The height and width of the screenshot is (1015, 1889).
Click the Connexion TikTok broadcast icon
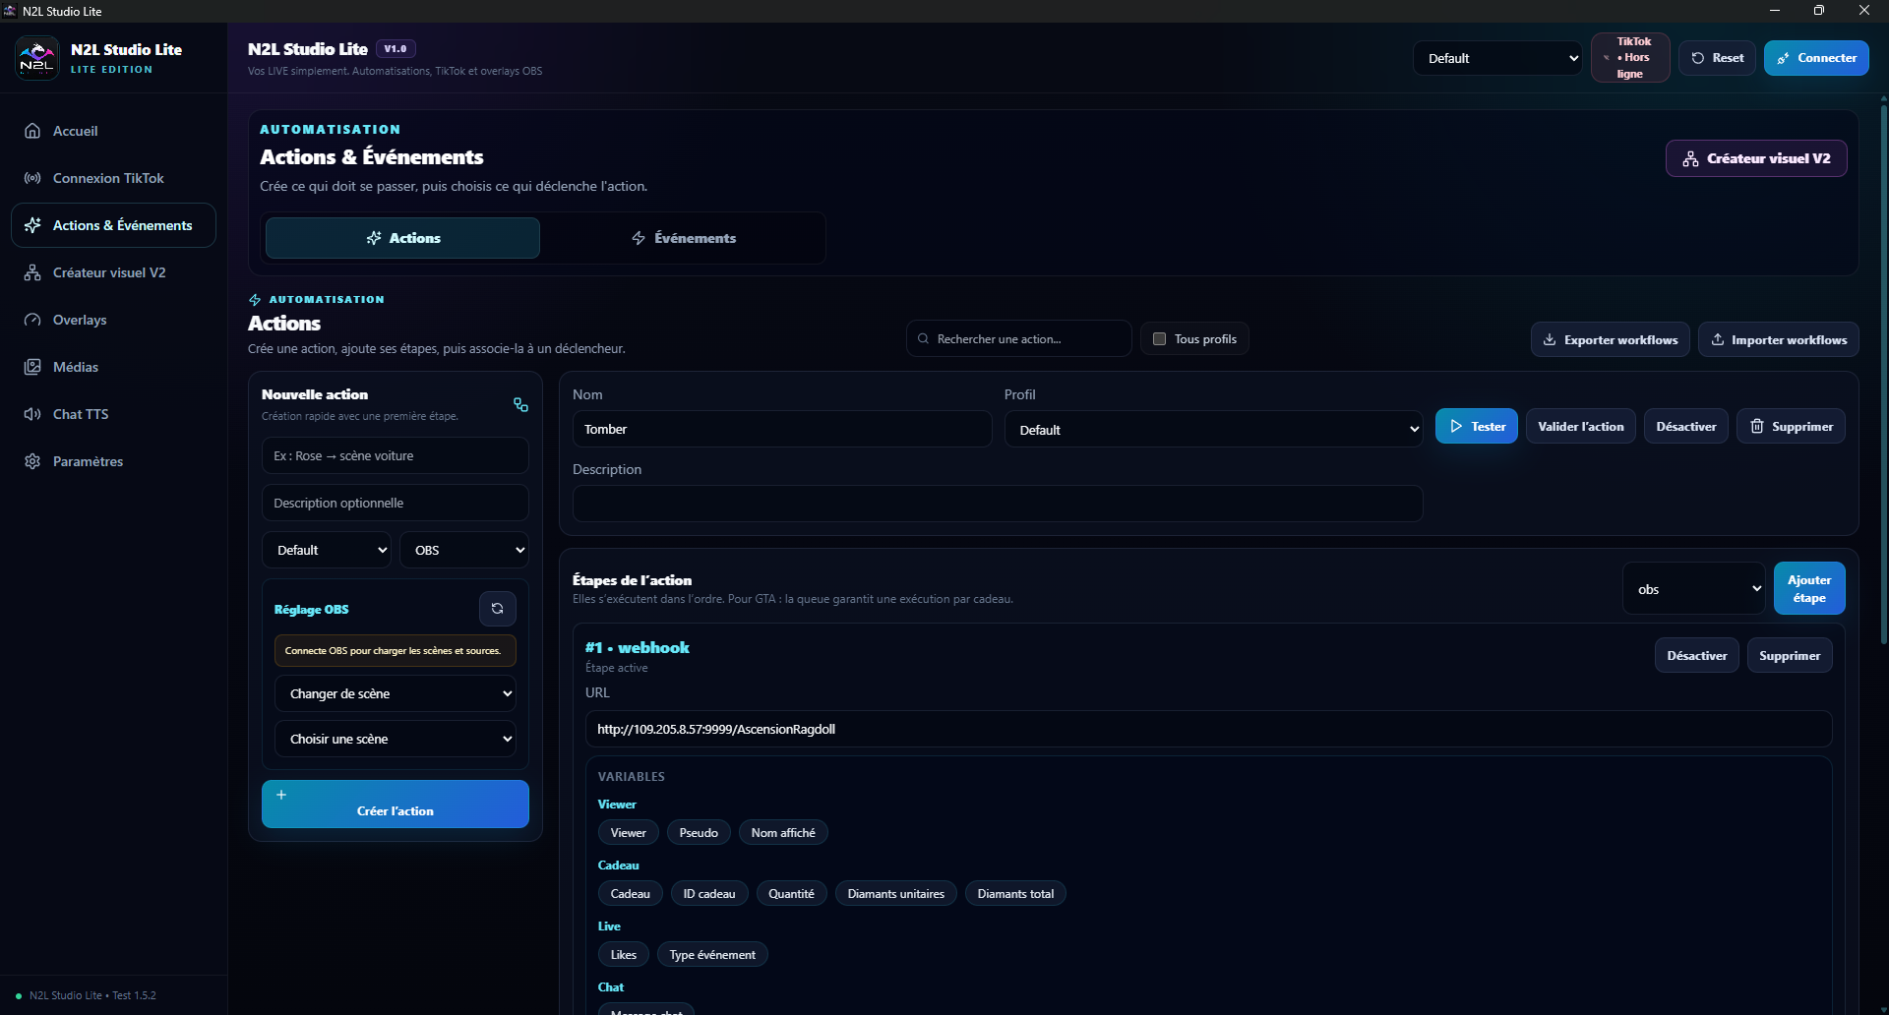point(32,178)
